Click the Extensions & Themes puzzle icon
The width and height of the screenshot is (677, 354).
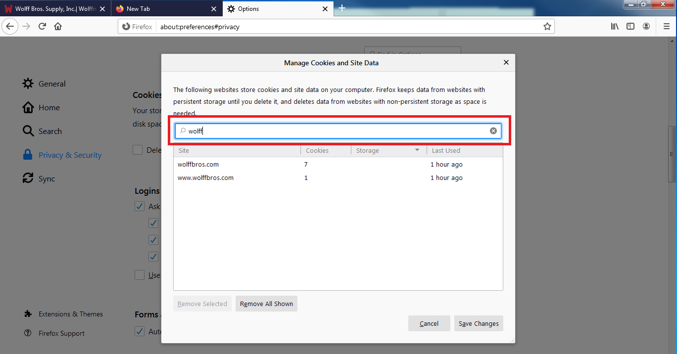coord(28,314)
